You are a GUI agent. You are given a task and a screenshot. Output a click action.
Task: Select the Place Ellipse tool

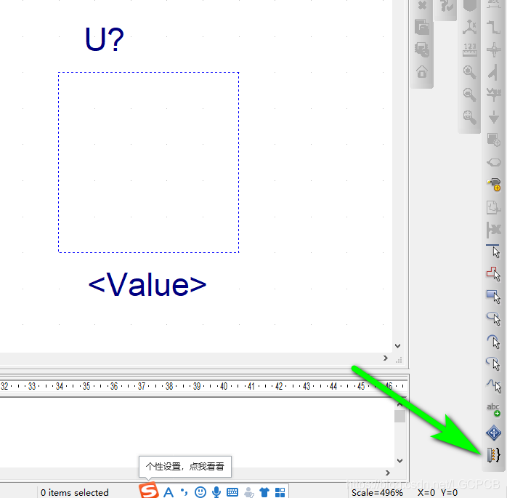[x=494, y=318]
